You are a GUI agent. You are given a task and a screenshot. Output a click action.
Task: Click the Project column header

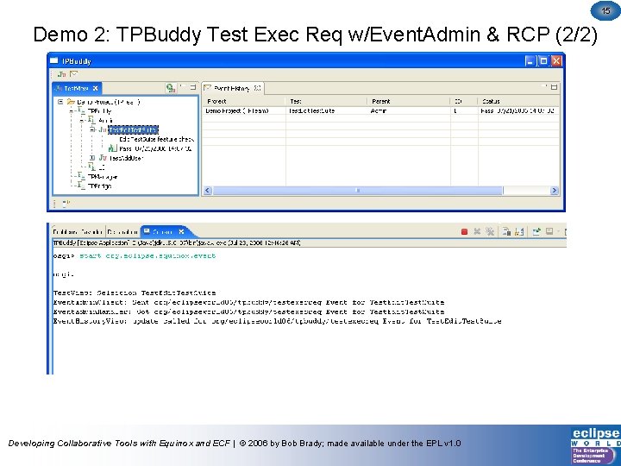pyautogui.click(x=244, y=102)
